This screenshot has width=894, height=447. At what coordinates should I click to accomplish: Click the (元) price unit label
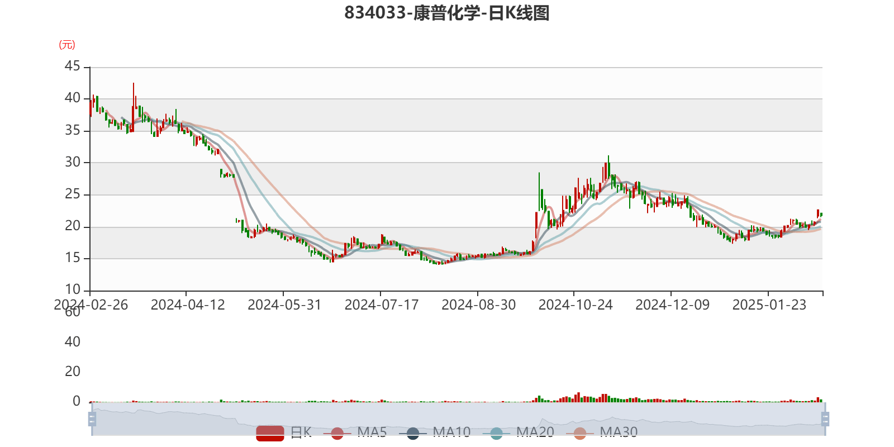(67, 45)
